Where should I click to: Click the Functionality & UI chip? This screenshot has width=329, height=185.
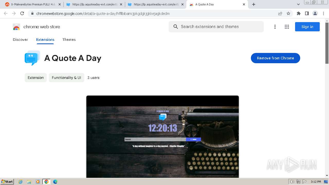[67, 78]
